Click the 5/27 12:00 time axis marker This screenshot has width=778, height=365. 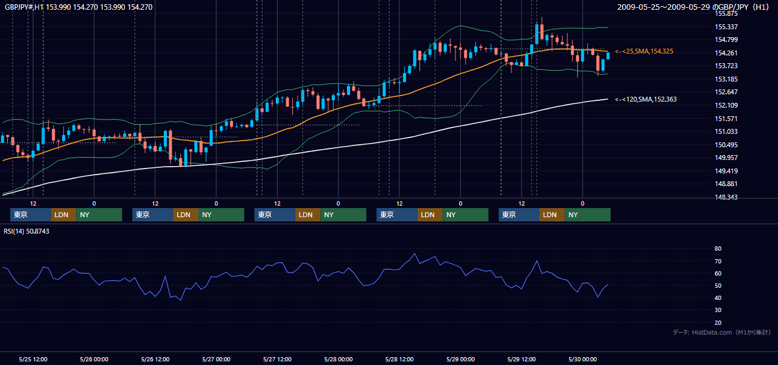coord(278,359)
